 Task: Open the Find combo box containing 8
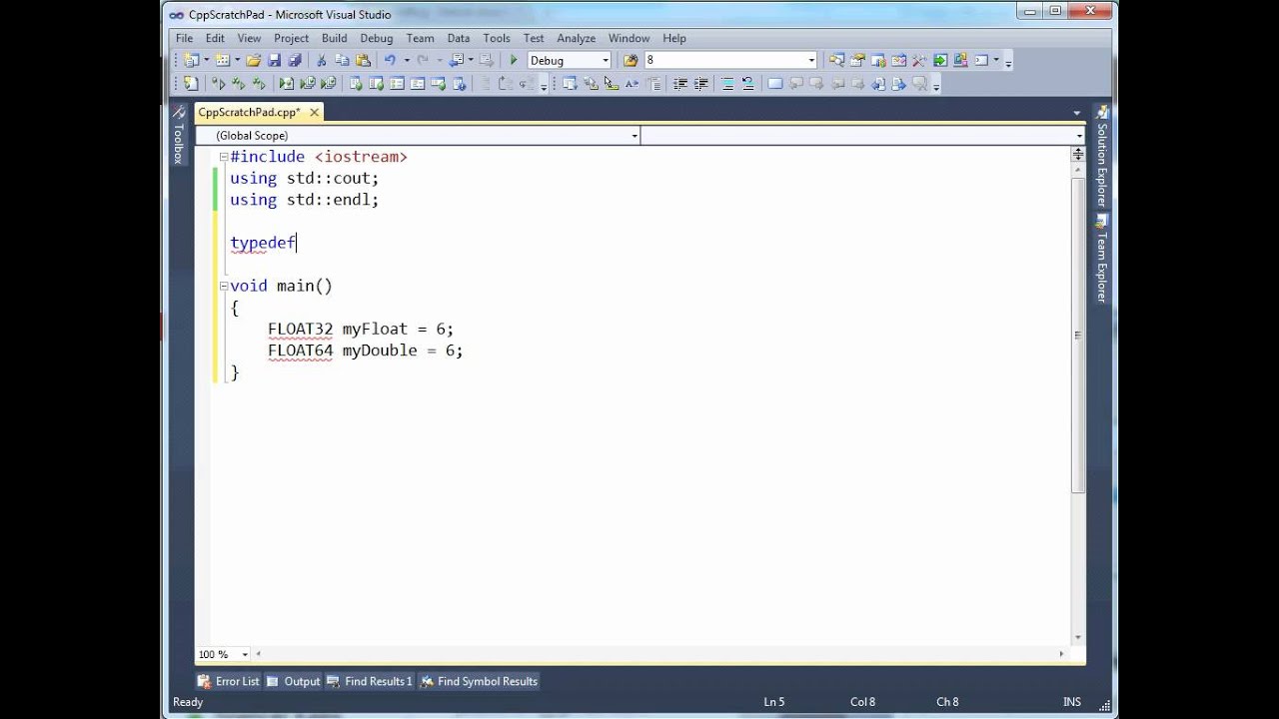tap(731, 61)
